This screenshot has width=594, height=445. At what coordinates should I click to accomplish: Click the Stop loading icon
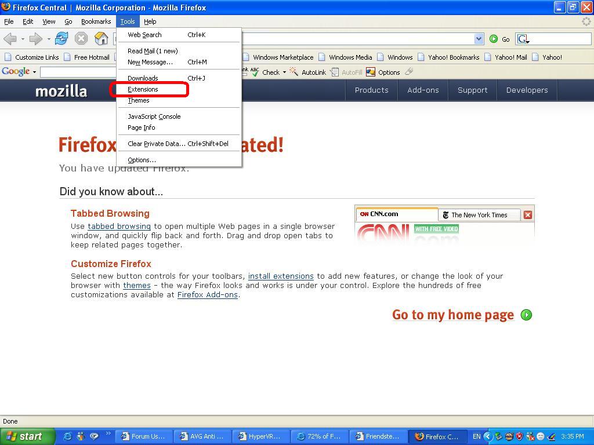pyautogui.click(x=81, y=39)
